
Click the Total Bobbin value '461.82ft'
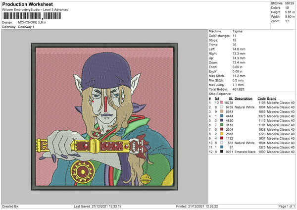(x=238, y=89)
